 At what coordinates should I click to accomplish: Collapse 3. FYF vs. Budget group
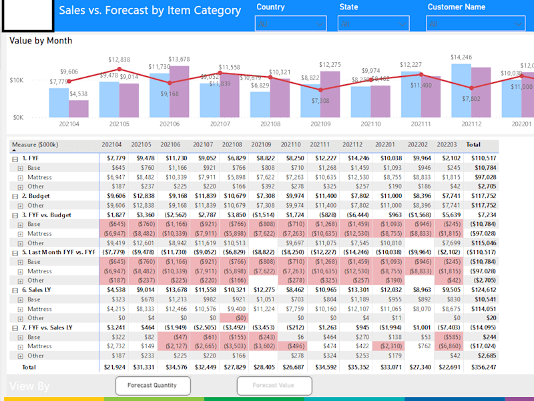click(x=15, y=215)
